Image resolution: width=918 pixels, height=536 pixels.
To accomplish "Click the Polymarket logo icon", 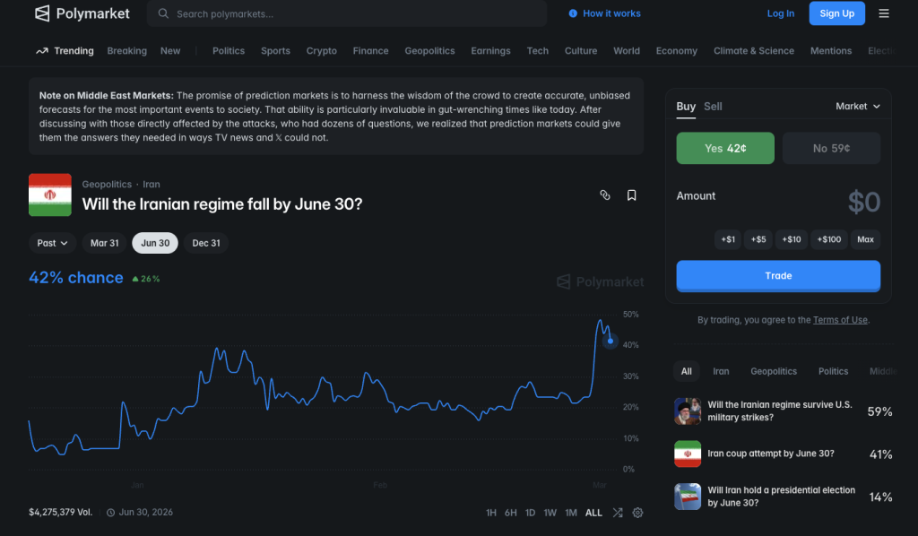I will click(x=42, y=13).
